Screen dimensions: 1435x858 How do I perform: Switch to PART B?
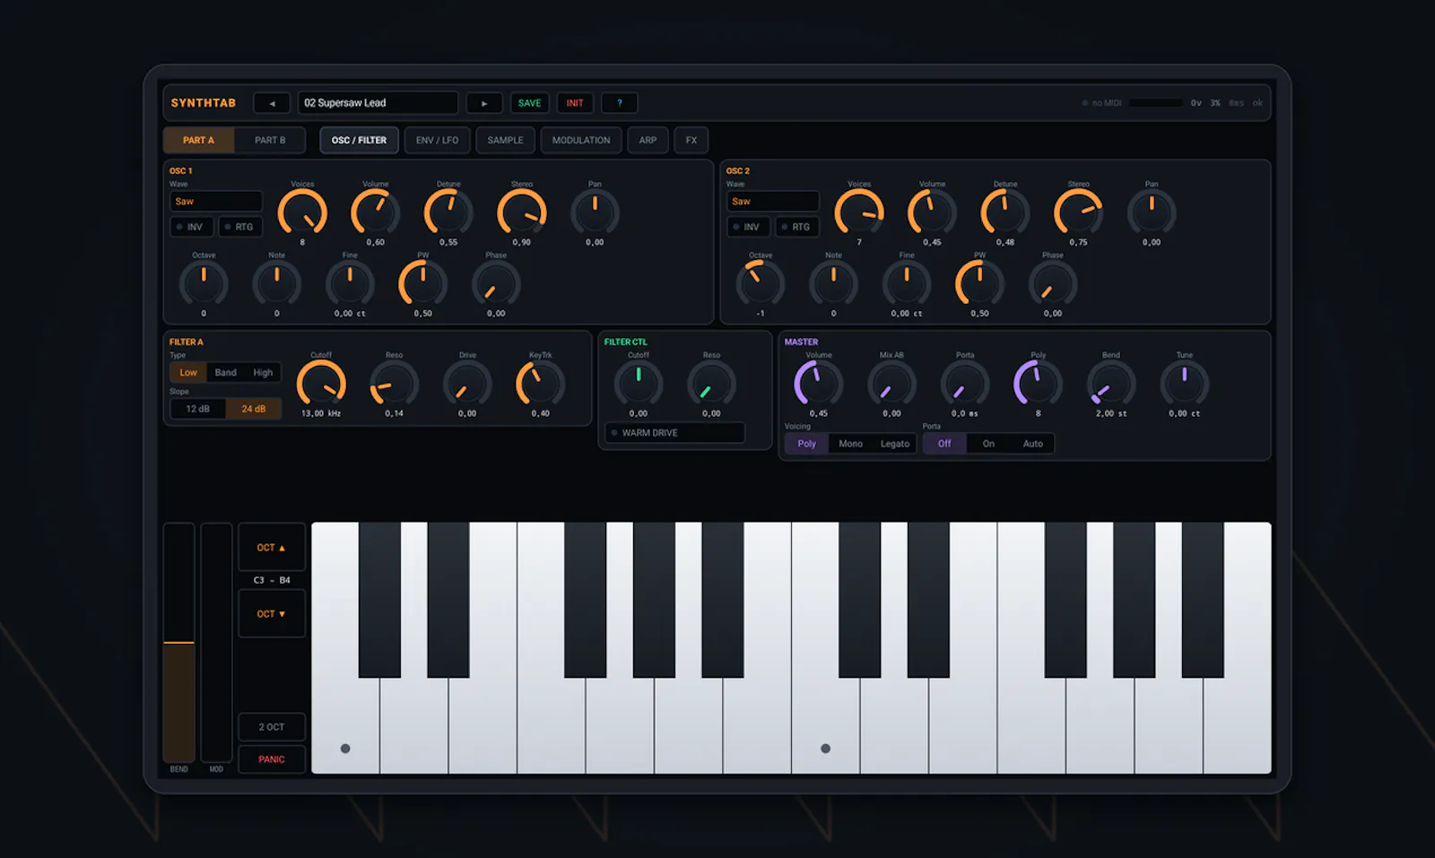270,140
